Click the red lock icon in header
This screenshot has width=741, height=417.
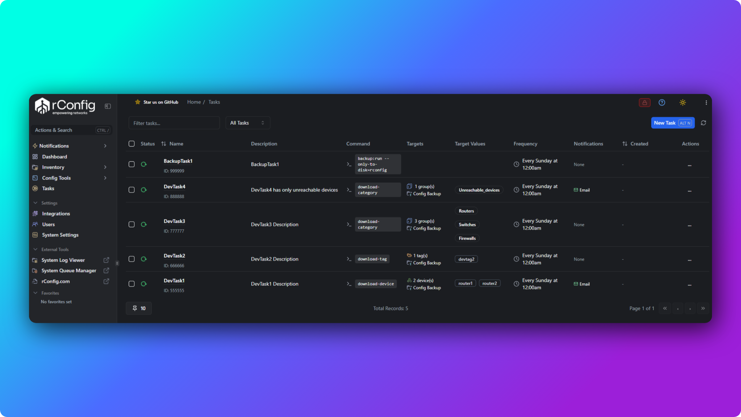645,103
